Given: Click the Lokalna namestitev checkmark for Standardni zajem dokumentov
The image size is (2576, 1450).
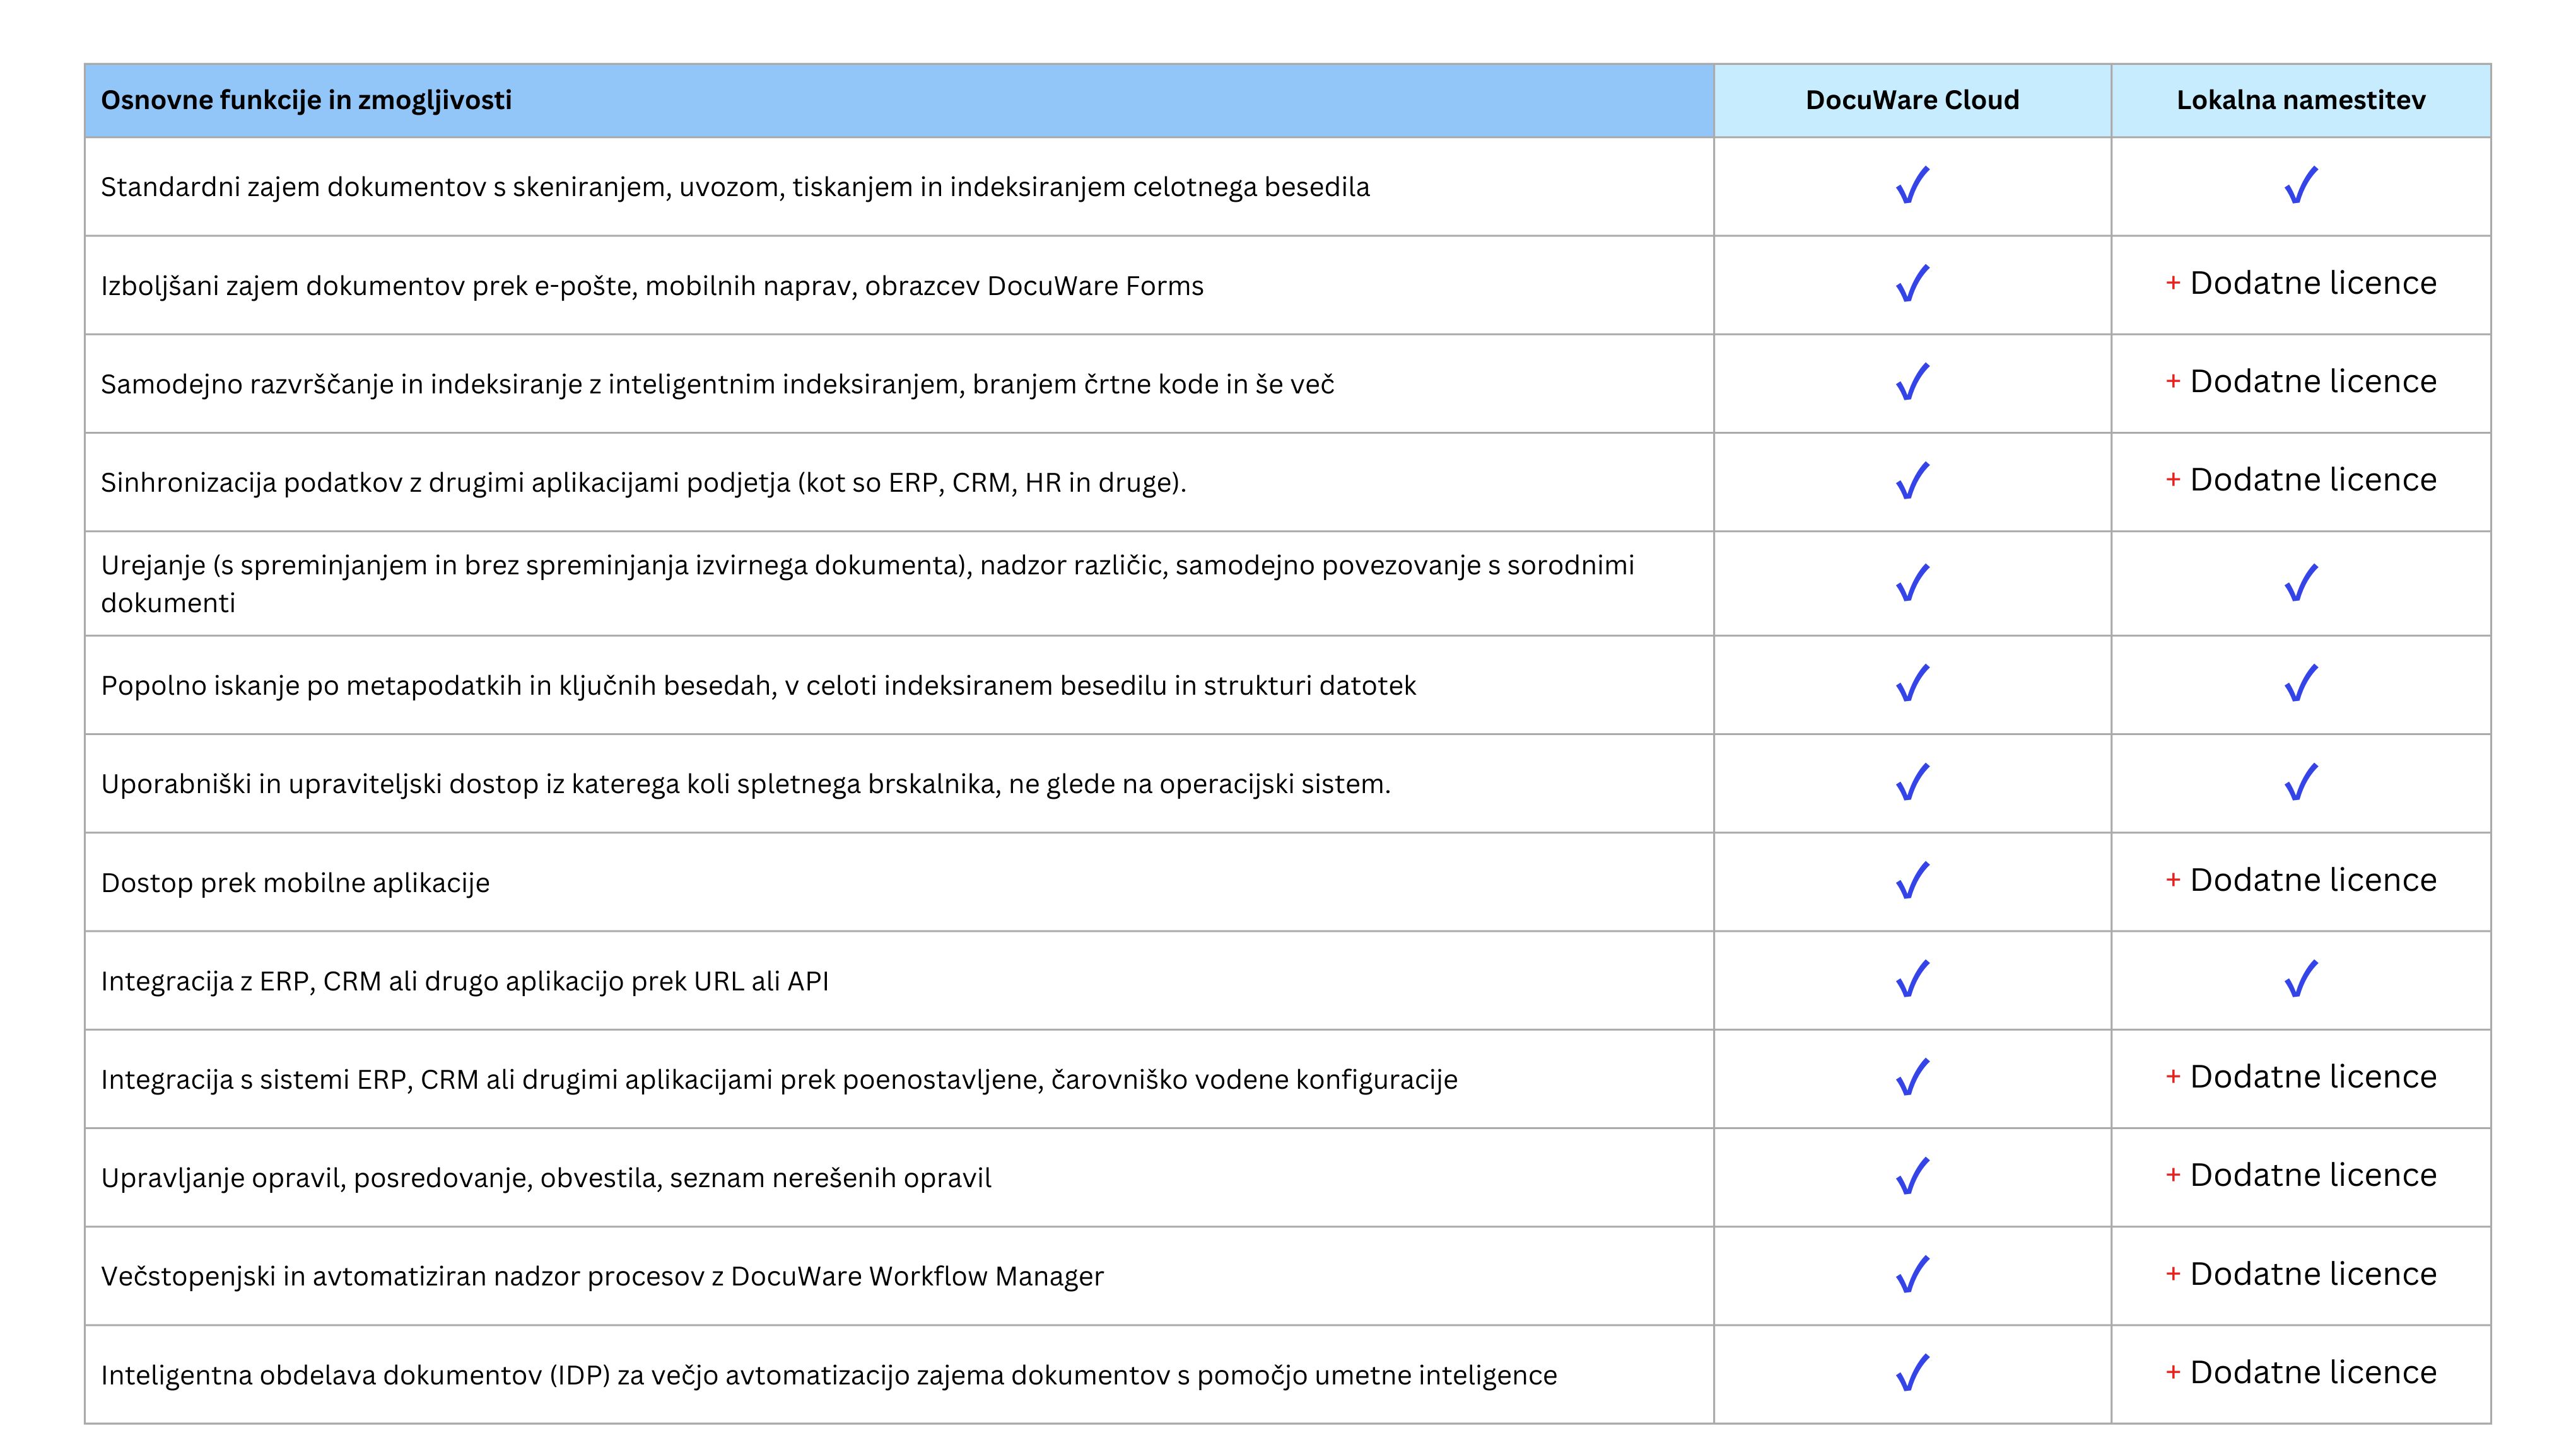Looking at the screenshot, I should coord(2300,186).
